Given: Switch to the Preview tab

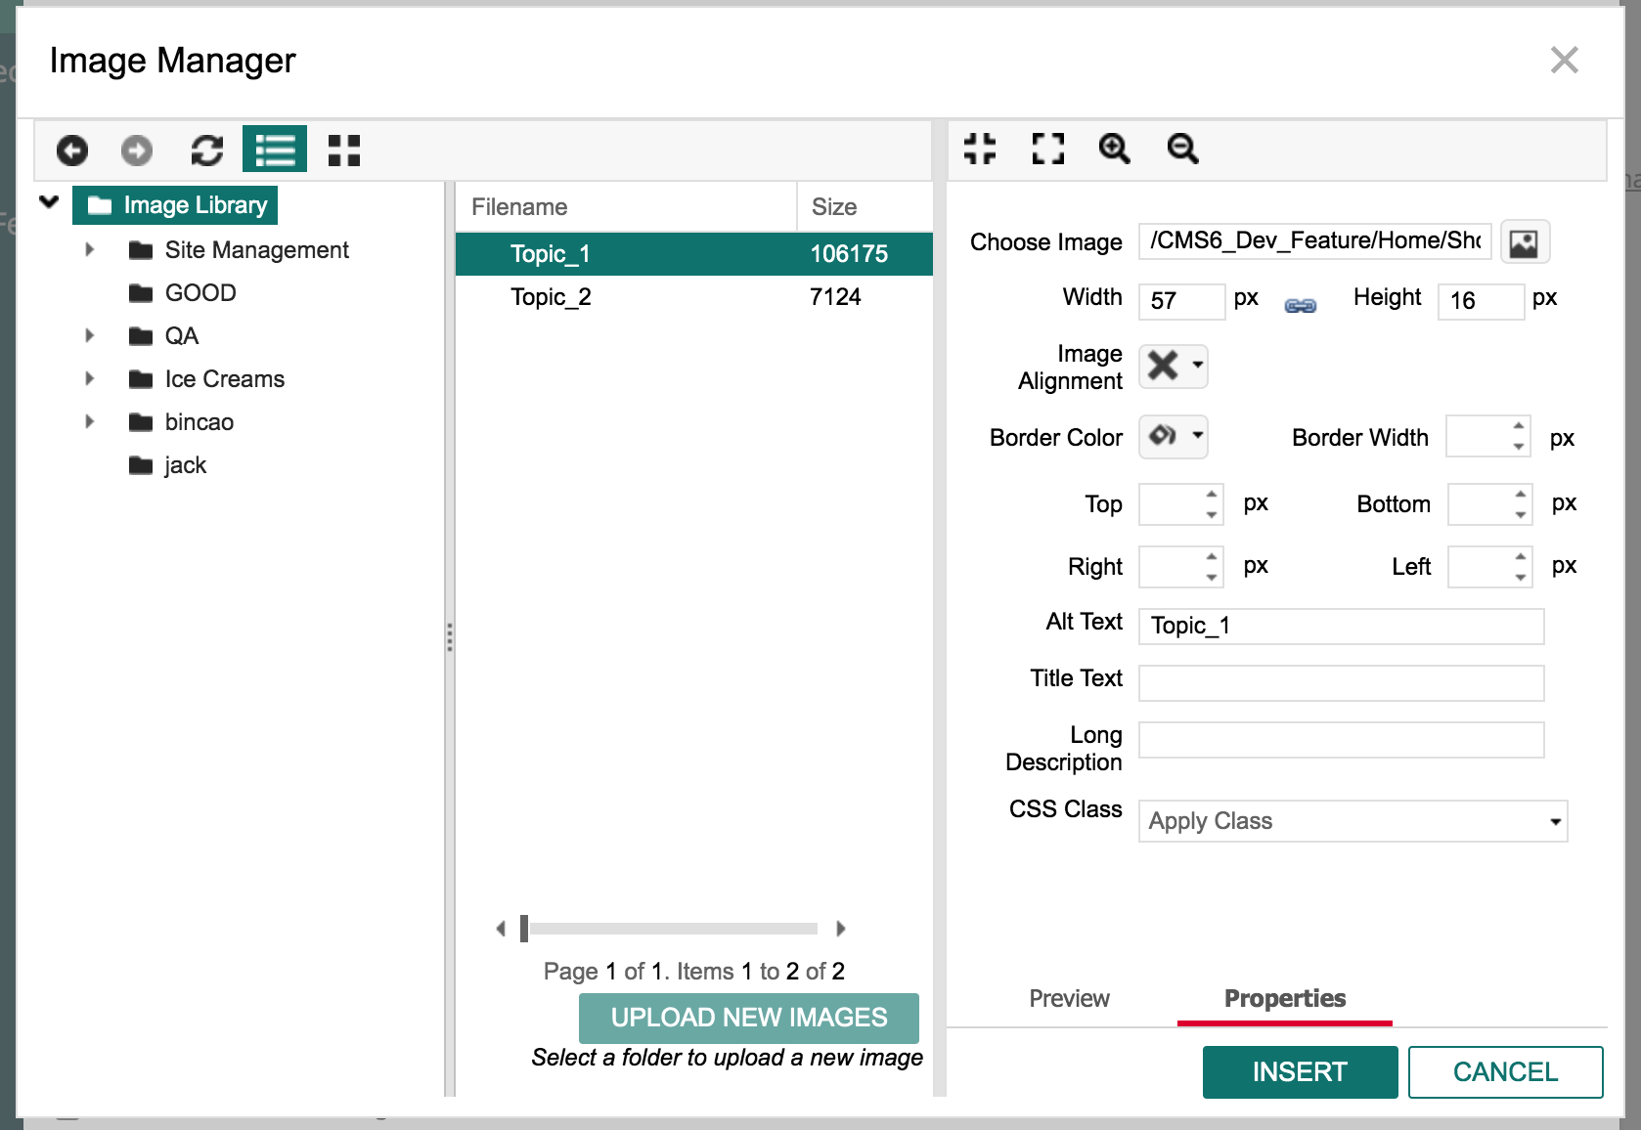Looking at the screenshot, I should 1069,998.
